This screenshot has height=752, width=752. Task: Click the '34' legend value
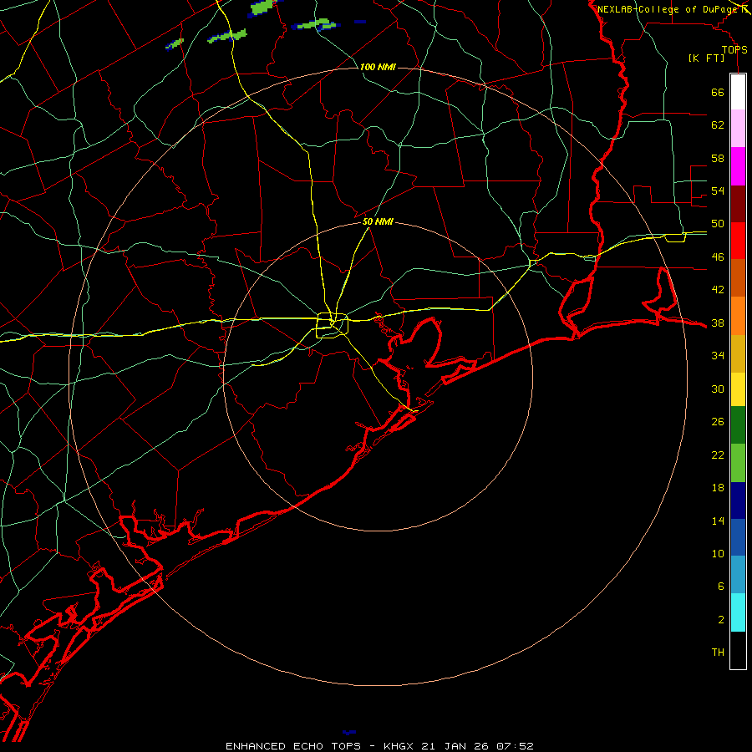pos(718,356)
